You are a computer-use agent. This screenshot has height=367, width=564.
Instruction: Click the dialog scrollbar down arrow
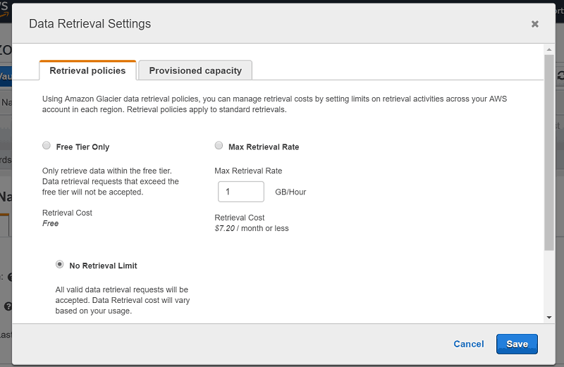click(x=549, y=318)
